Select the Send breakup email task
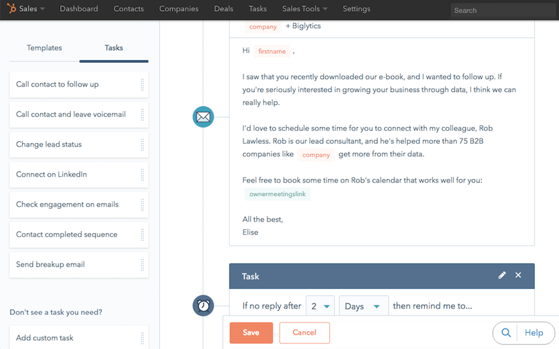This screenshot has height=349, width=559. click(x=79, y=264)
